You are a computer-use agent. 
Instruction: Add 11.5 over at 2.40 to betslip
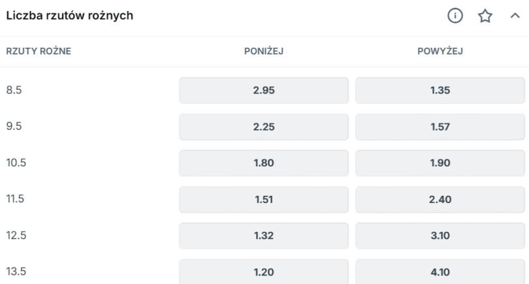coord(440,199)
